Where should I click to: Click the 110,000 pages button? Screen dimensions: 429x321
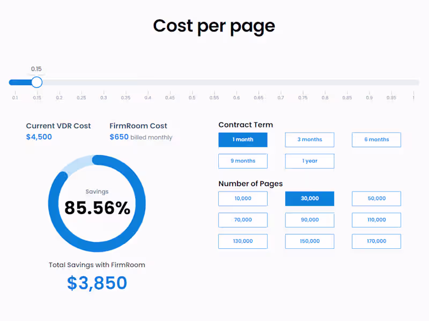[x=376, y=220]
